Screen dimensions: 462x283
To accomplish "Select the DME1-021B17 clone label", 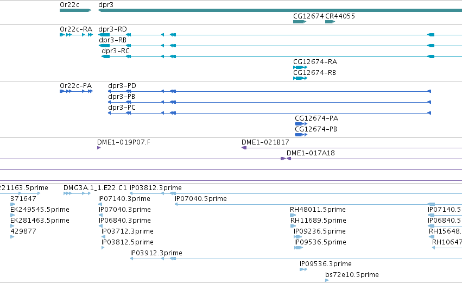I will pyautogui.click(x=265, y=142).
